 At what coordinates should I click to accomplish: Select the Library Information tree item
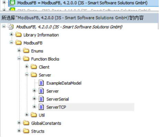coord(41,35)
